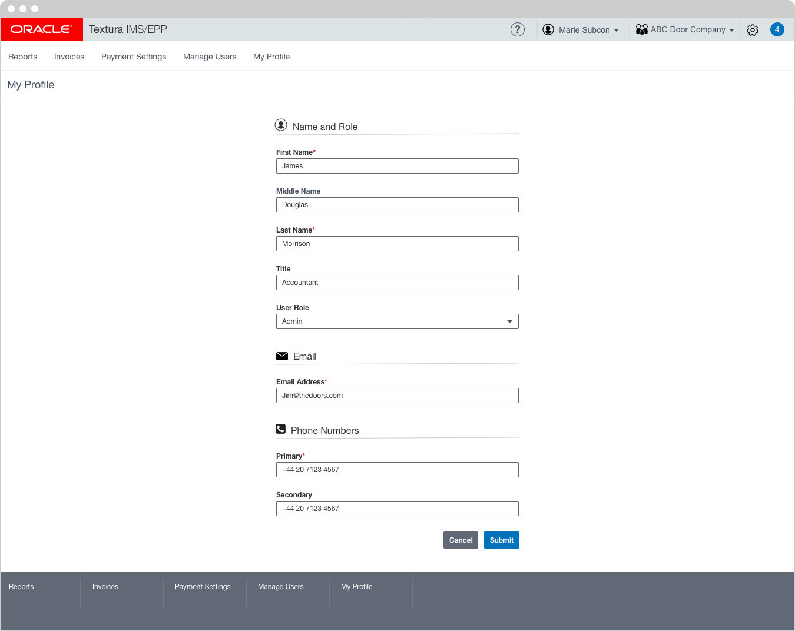The width and height of the screenshot is (795, 631).
Task: Open Payment Settings in the top navigation
Action: [134, 57]
